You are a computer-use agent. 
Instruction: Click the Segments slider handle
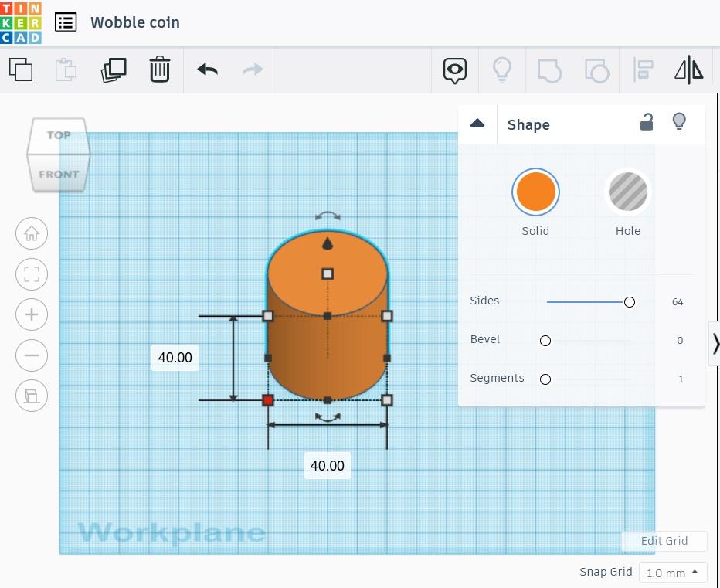click(545, 379)
